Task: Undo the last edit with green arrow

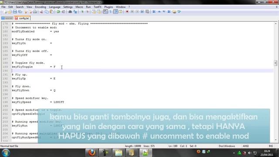Action: 58,12
